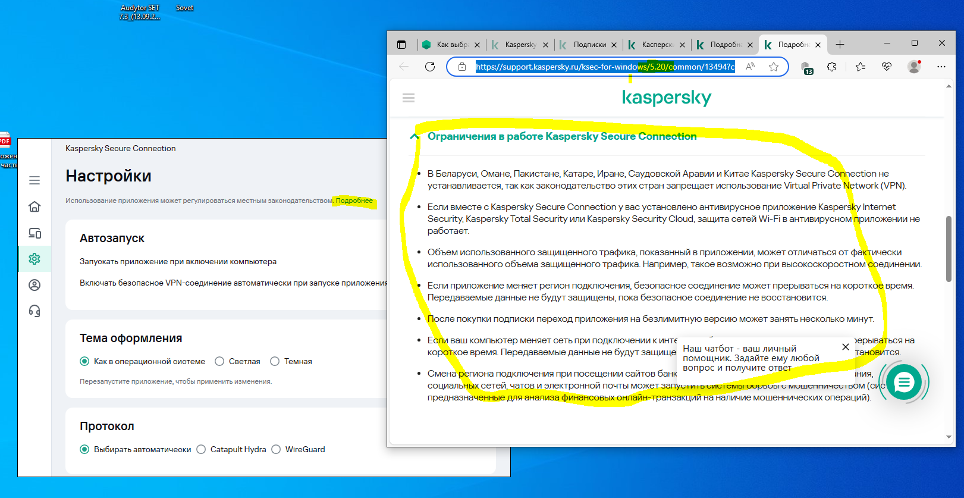Click the 'Kaspersky Secure Connection' window title

[121, 148]
